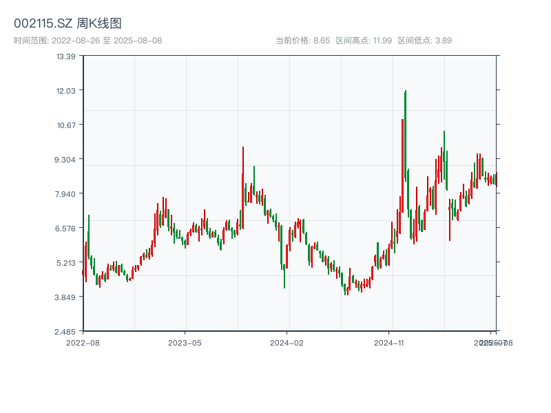Screen dimensions: 551x413
Task: Click y-axis label 7.940
Action: 65,194
